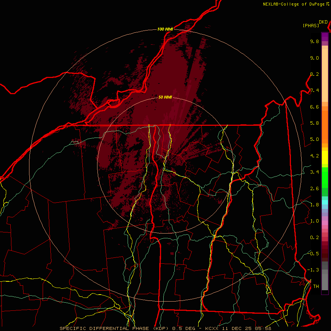This screenshot has width=331, height=331.
Task: Click the 100 NMI range ring label
Action: click(165, 29)
